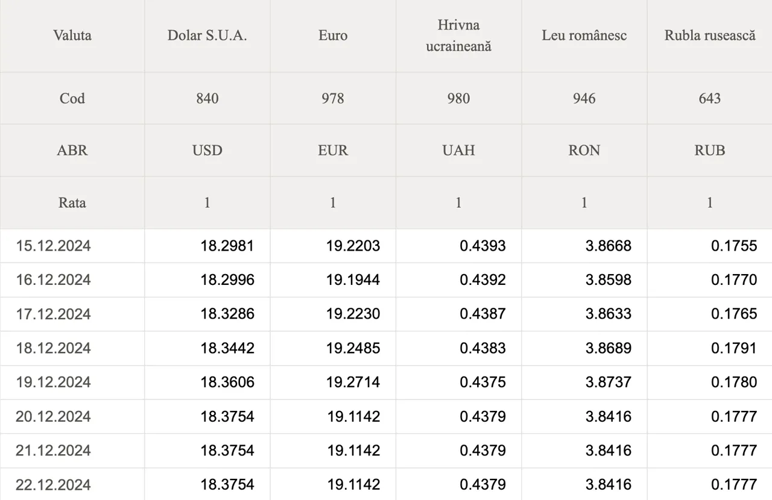
Task: Click UAH rate for 22.12.2024
Action: pyautogui.click(x=483, y=485)
